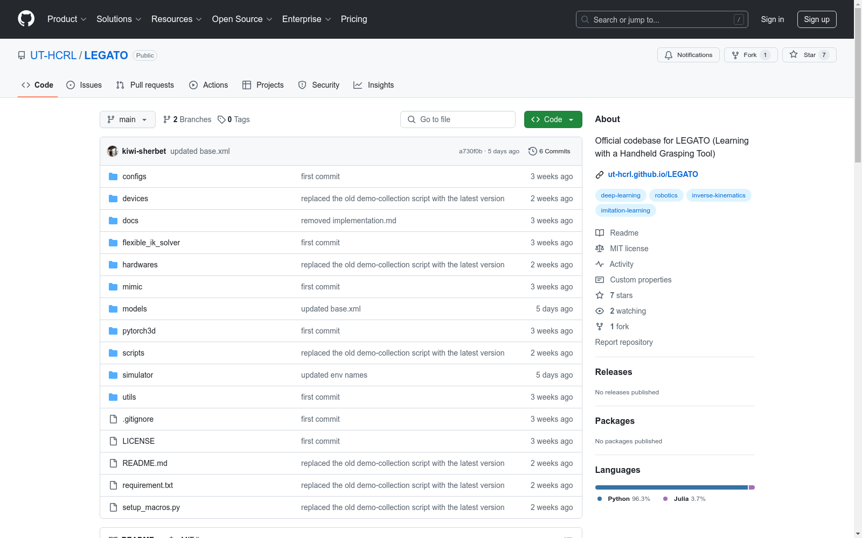862x538 pixels.
Task: Click the setup_macros.py file icon
Action: pos(113,507)
